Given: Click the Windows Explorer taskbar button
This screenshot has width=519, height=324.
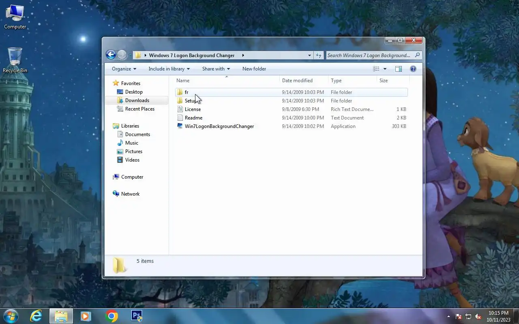Looking at the screenshot, I should pos(61,316).
